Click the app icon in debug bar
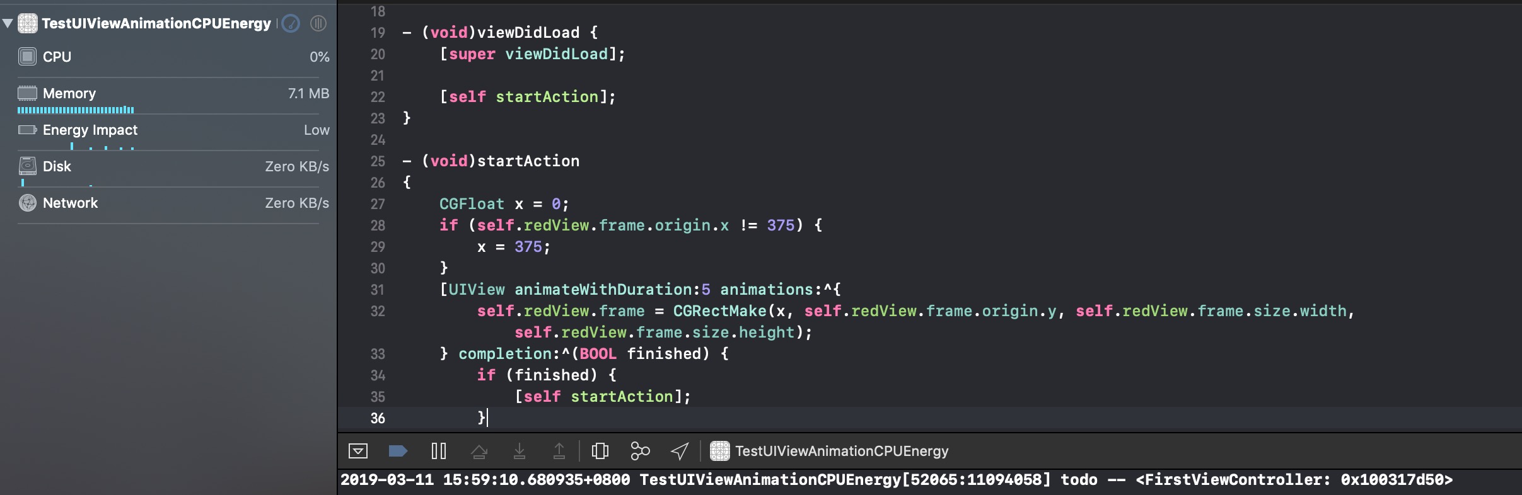The image size is (1522, 495). point(720,451)
